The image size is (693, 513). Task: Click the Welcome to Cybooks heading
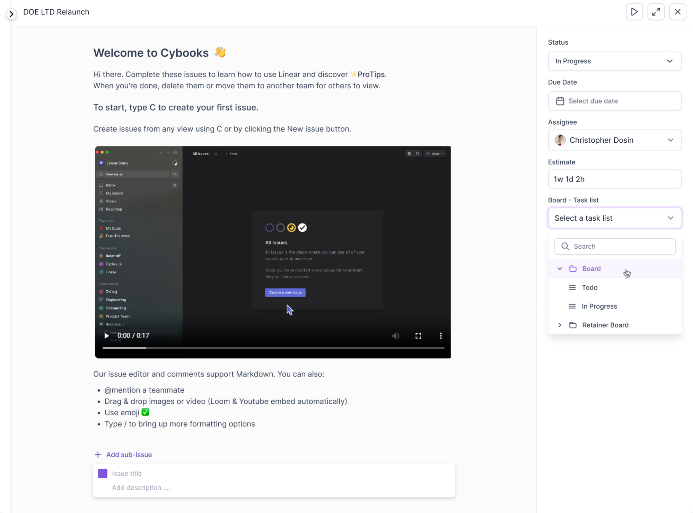click(151, 53)
